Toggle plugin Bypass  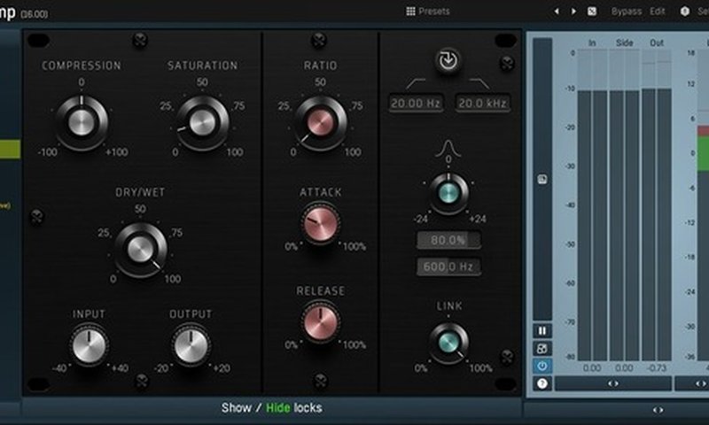(x=627, y=12)
